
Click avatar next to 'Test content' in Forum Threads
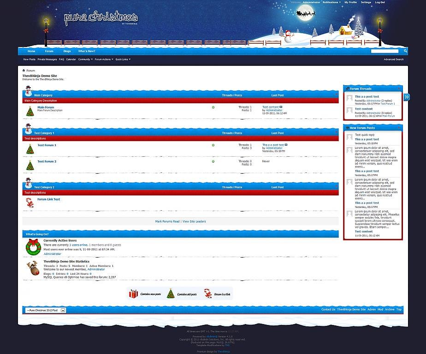pyautogui.click(x=349, y=110)
